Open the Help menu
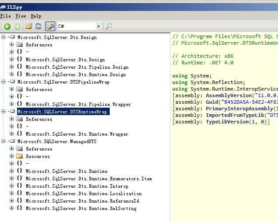278x221 pixels. 36,16
